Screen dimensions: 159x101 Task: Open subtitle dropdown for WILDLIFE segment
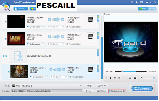(x=67, y=77)
